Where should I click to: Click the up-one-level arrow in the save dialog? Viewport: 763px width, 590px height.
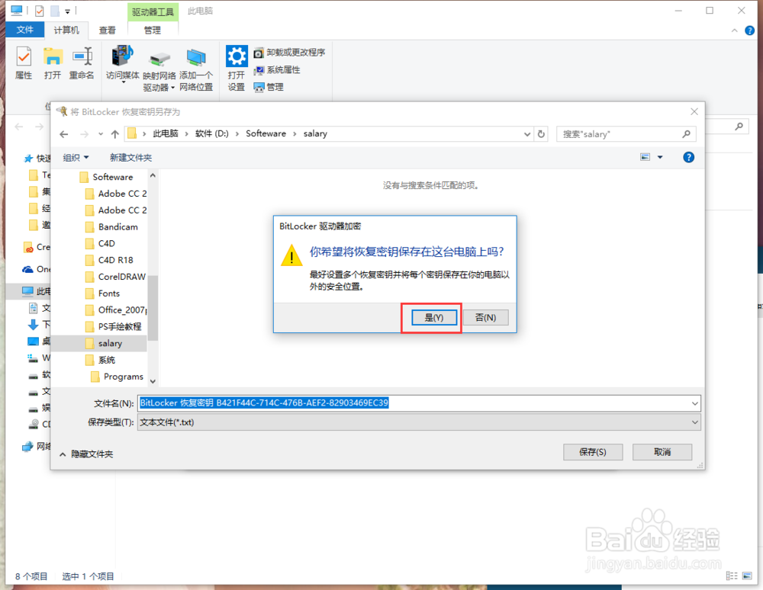coord(115,134)
